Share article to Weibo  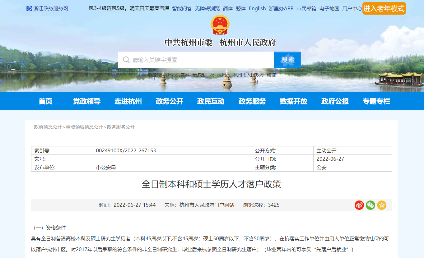click(x=359, y=205)
